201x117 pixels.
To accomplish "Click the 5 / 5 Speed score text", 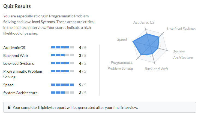I will 82,85.
